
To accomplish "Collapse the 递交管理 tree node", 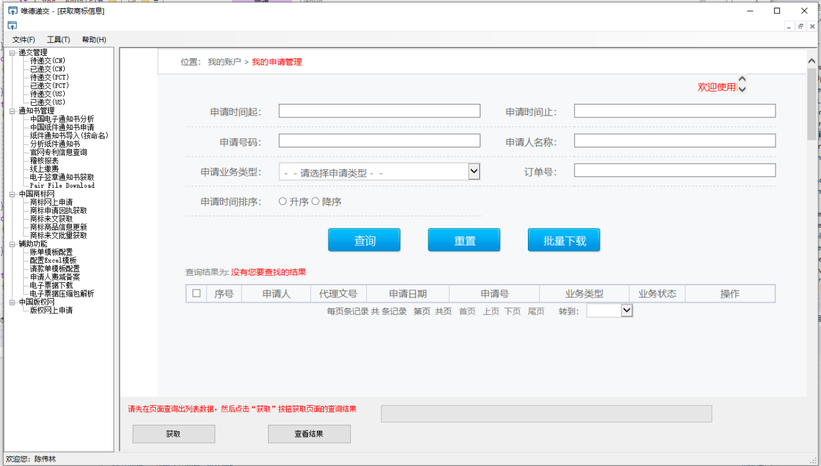I will pos(12,53).
